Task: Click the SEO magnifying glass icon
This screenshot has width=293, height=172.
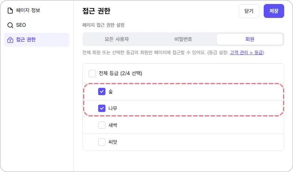Action: [10, 25]
